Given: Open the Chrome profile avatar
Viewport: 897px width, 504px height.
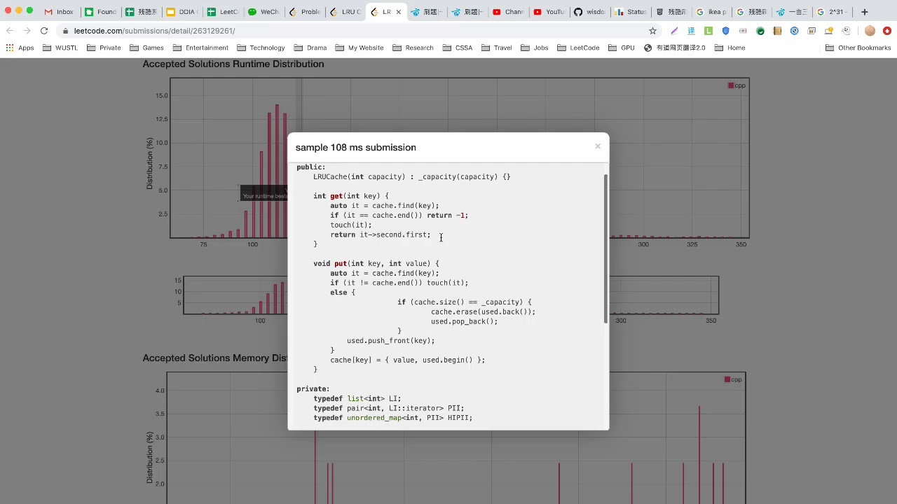Looking at the screenshot, I should pos(870,31).
